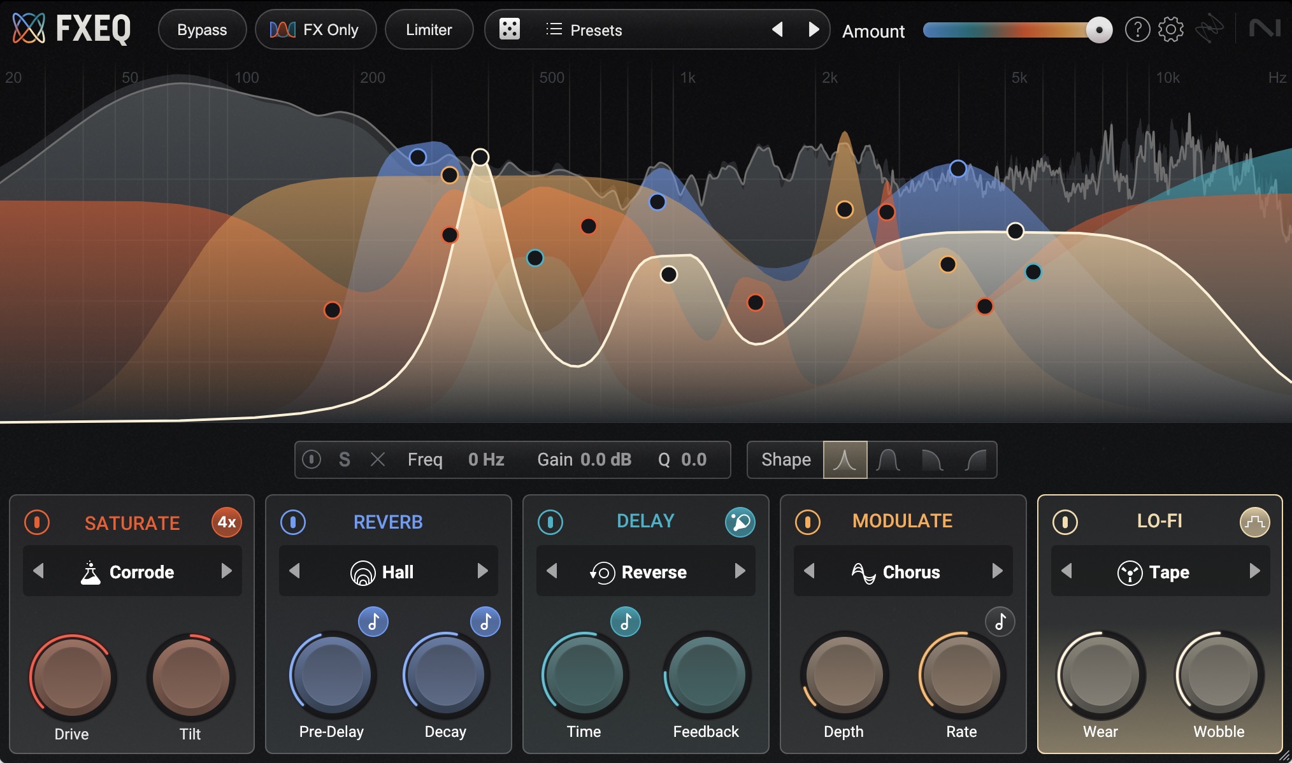Click the preset list icon beside Presets
The image size is (1292, 763).
(x=554, y=29)
